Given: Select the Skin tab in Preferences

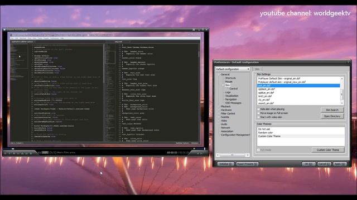Looking at the screenshot, I should click(x=257, y=69).
